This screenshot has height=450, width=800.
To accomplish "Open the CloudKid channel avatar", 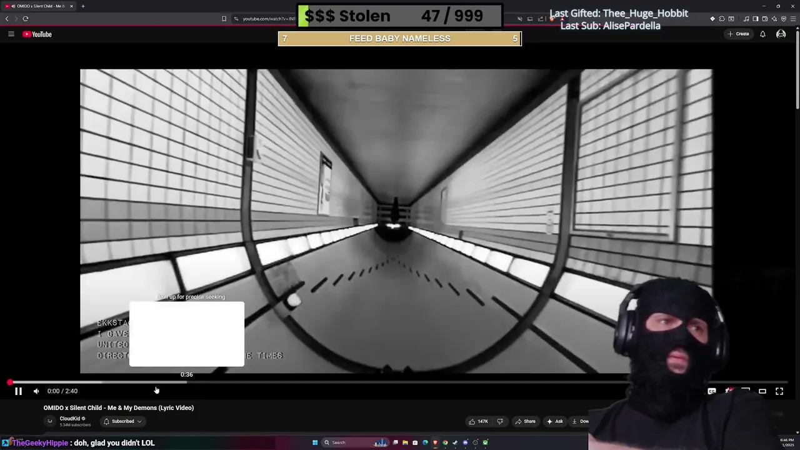I will pos(50,421).
